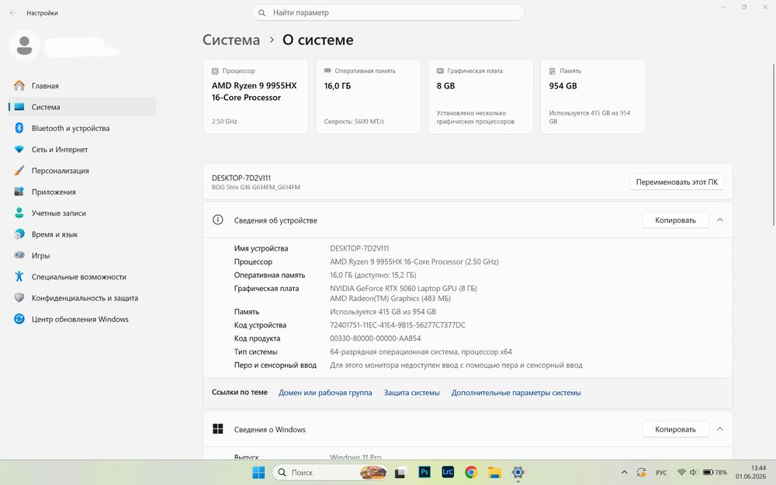Copy Windows info with Копировать button
The image size is (776, 485).
pyautogui.click(x=676, y=430)
